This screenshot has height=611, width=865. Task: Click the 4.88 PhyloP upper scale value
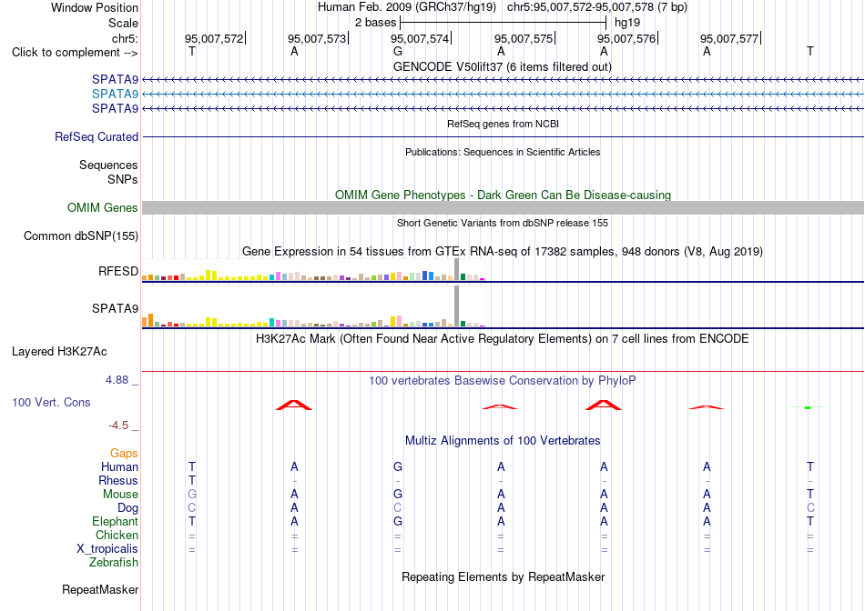pyautogui.click(x=117, y=380)
